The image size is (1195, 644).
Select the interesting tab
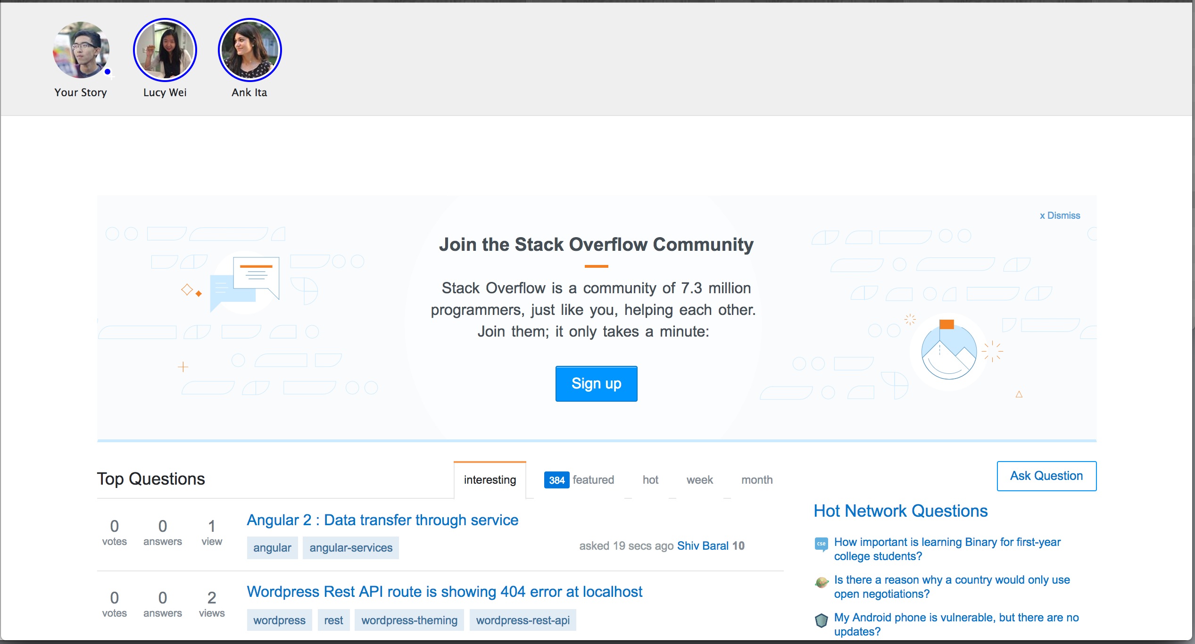click(490, 480)
